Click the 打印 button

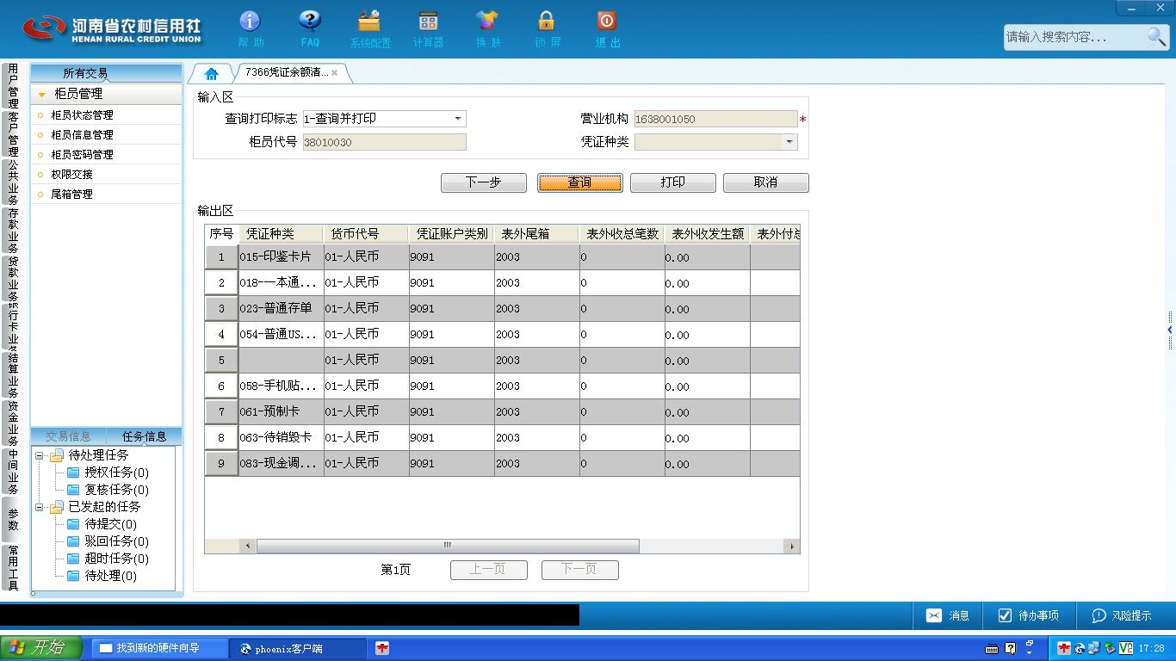tap(672, 182)
